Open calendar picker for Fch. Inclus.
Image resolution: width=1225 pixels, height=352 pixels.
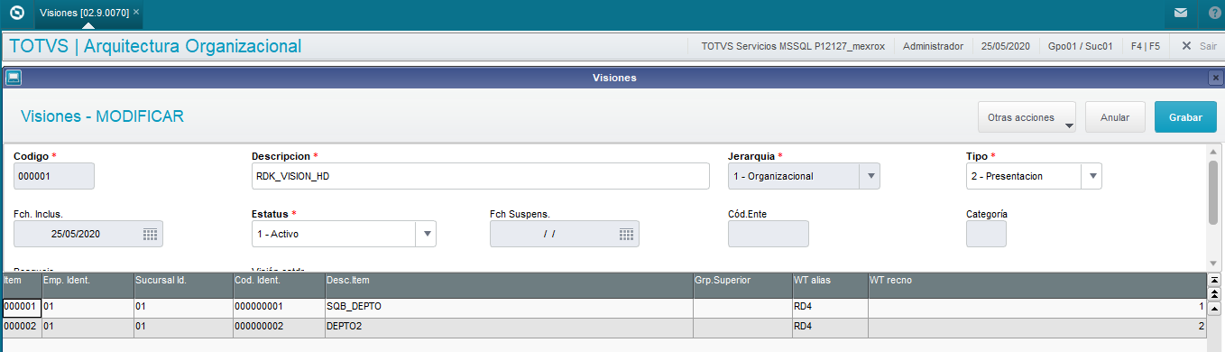point(151,234)
